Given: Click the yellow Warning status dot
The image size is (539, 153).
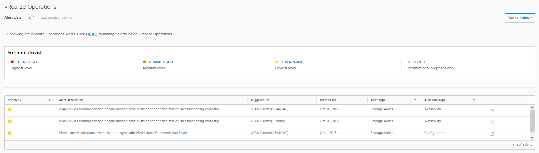Looking at the screenshot, I should [277, 62].
